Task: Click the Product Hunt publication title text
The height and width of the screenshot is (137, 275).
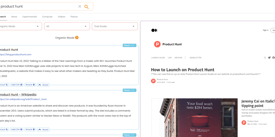Action: pyautogui.click(x=172, y=44)
